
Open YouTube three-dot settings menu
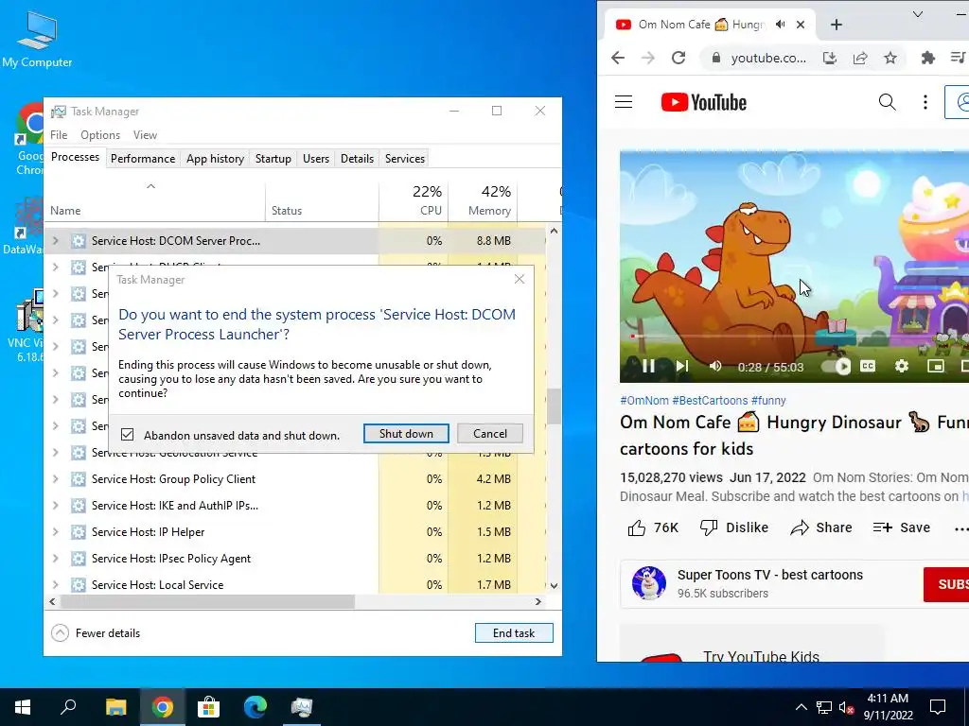click(925, 102)
